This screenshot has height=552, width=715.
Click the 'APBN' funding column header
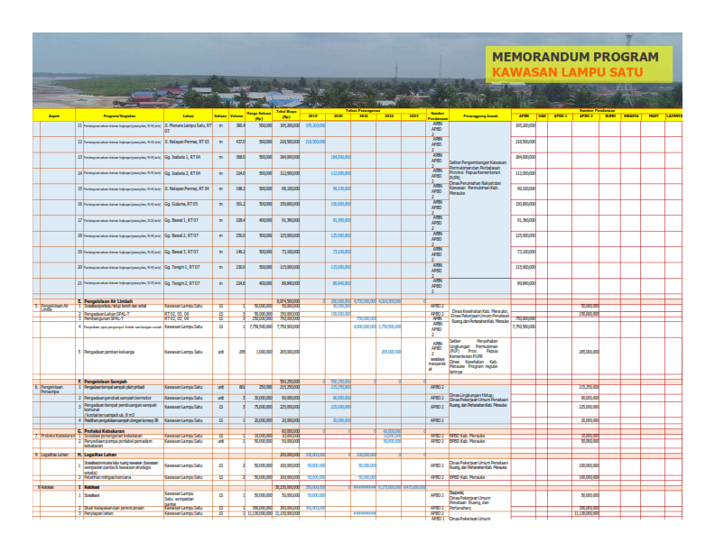[524, 116]
